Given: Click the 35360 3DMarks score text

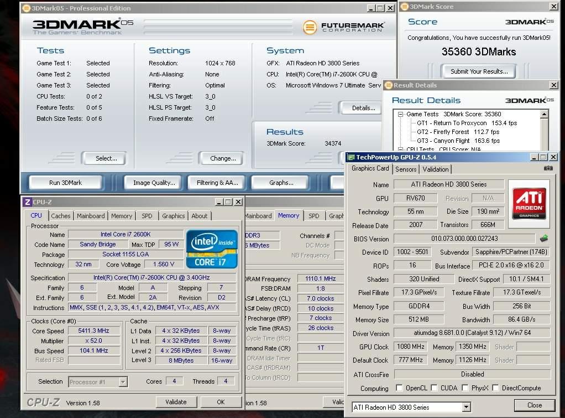Looking at the screenshot, I should [479, 51].
